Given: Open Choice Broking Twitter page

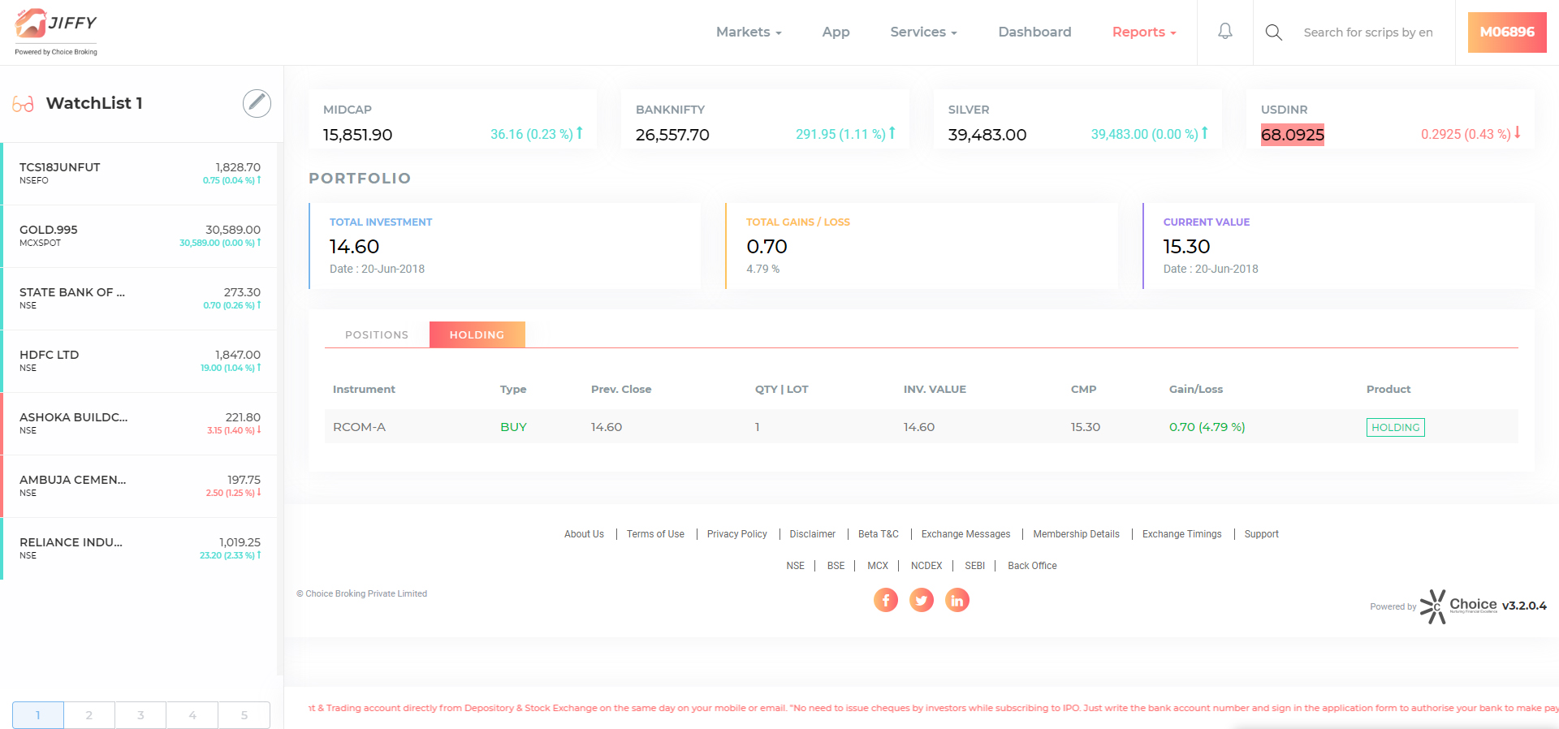Looking at the screenshot, I should (922, 600).
